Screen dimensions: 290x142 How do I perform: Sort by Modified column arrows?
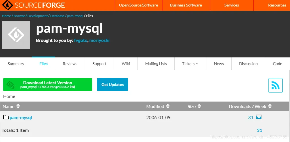point(168,106)
